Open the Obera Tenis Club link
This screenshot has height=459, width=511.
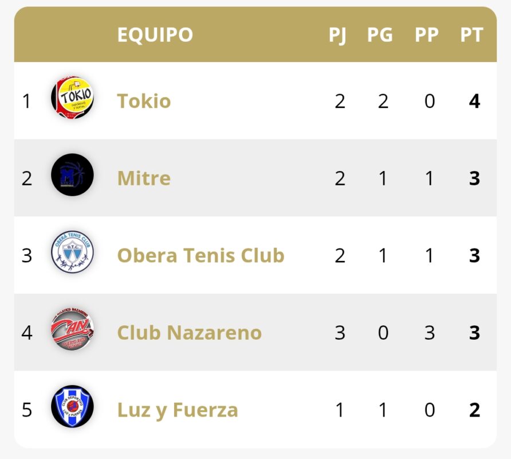(201, 255)
